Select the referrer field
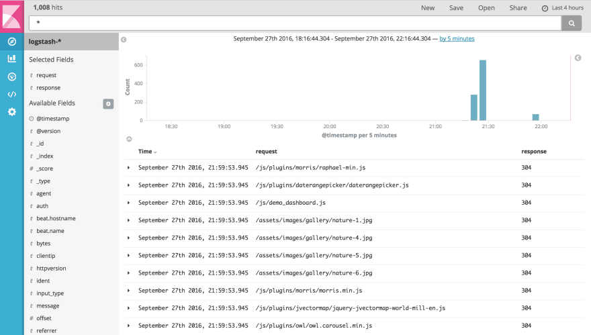The width and height of the screenshot is (591, 335). tap(46, 330)
